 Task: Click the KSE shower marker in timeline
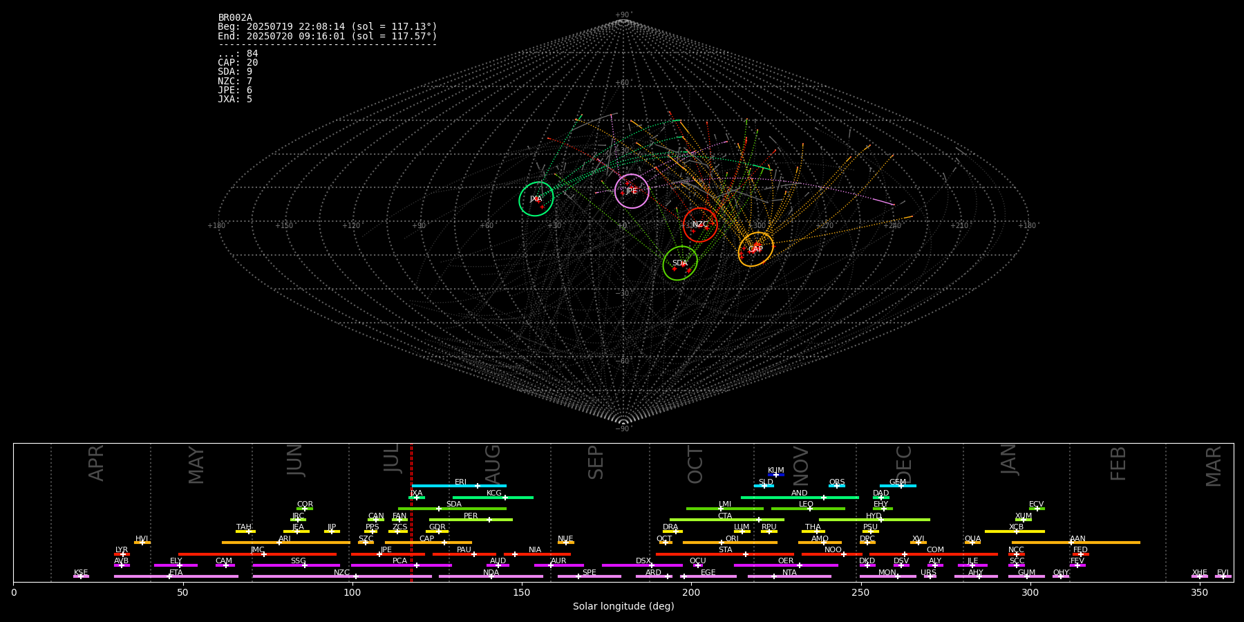(x=81, y=576)
